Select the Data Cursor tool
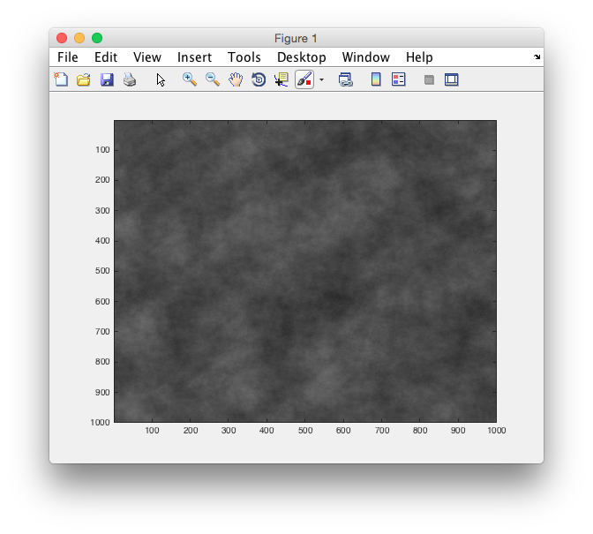This screenshot has width=593, height=534. 281,79
